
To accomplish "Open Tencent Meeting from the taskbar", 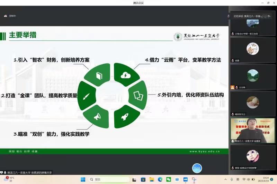I will (186, 180).
